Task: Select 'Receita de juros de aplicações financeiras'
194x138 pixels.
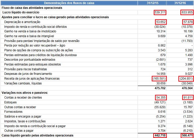Action: point(32,79)
